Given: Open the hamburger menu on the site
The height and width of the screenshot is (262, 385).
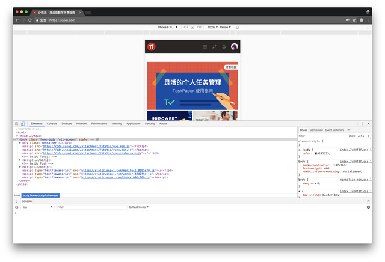Looking at the screenshot, I should (x=205, y=47).
